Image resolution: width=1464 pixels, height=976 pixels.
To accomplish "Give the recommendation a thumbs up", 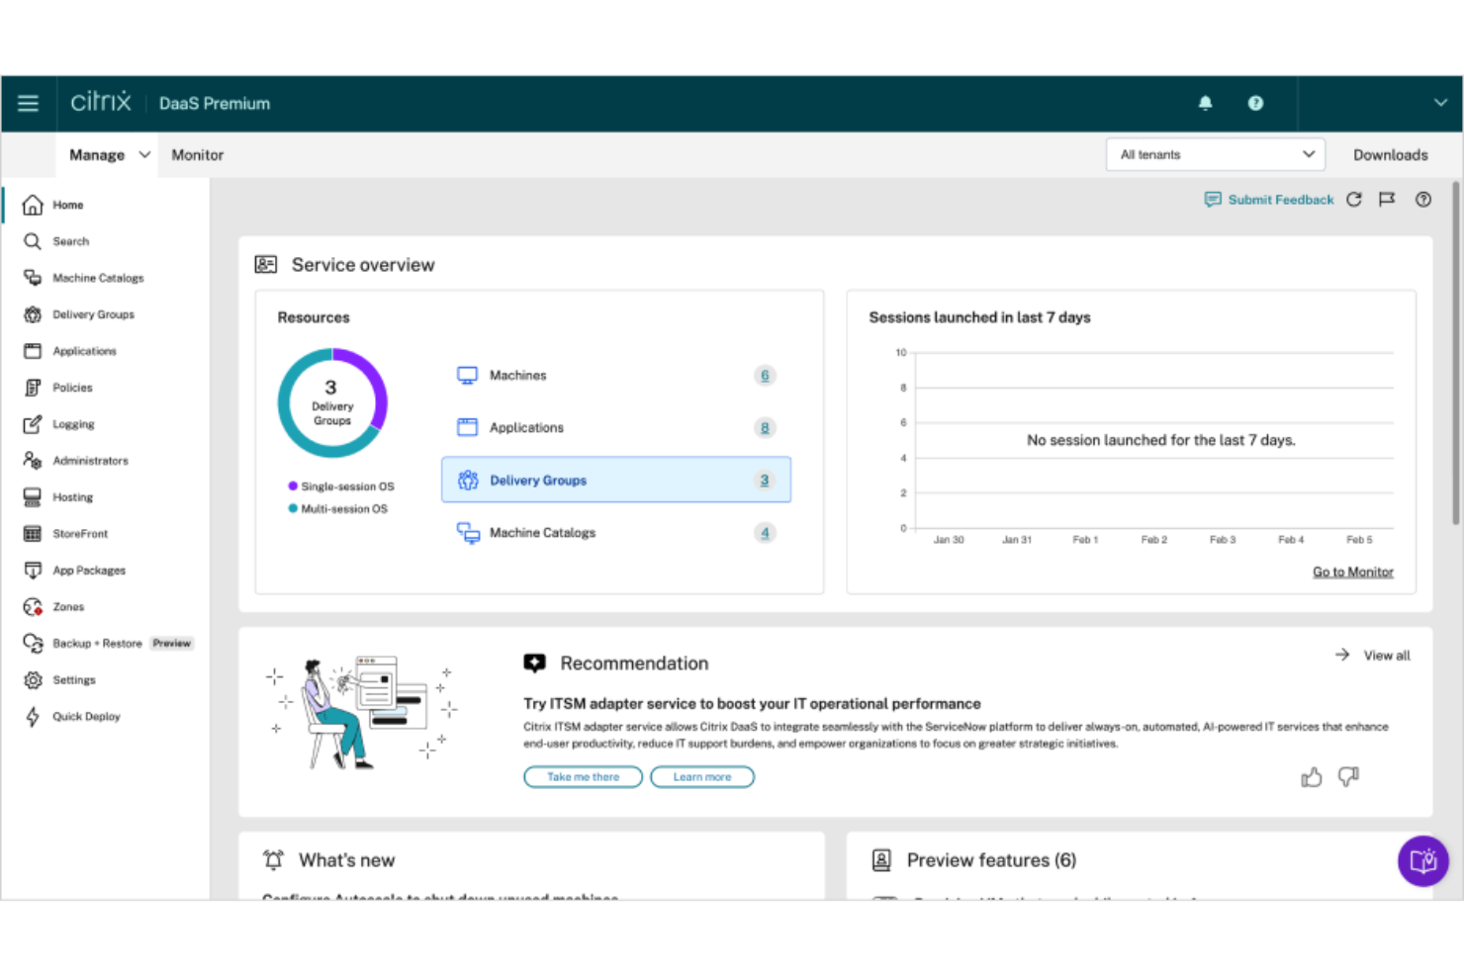I will tap(1312, 777).
